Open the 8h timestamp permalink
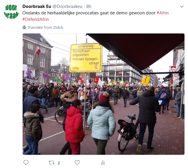The height and width of the screenshot is (168, 188). [89, 6]
